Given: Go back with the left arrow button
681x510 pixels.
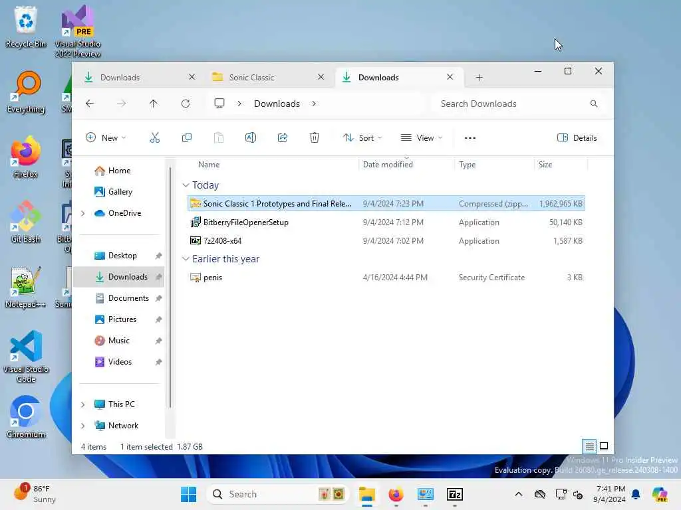Looking at the screenshot, I should [90, 104].
